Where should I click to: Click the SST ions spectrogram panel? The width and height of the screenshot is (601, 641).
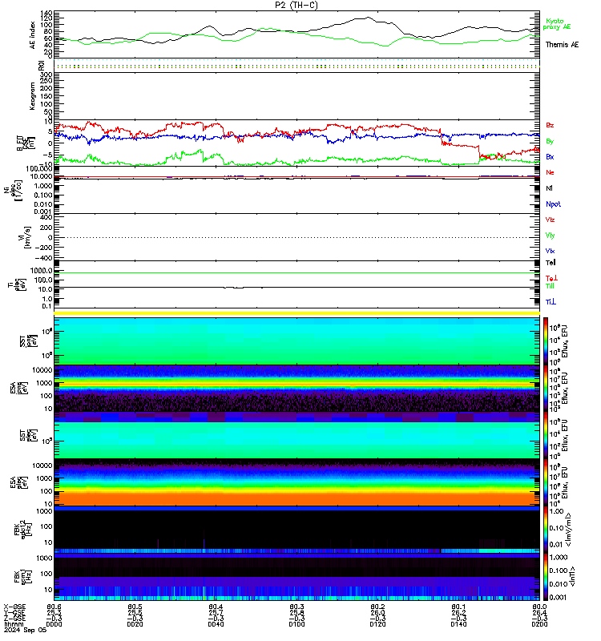coord(296,341)
